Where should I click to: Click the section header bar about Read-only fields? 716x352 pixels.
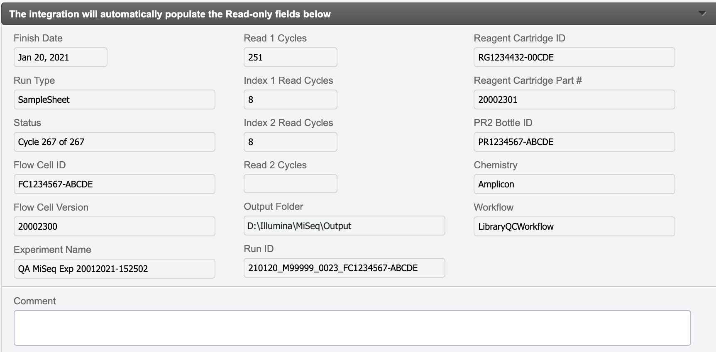(357, 14)
